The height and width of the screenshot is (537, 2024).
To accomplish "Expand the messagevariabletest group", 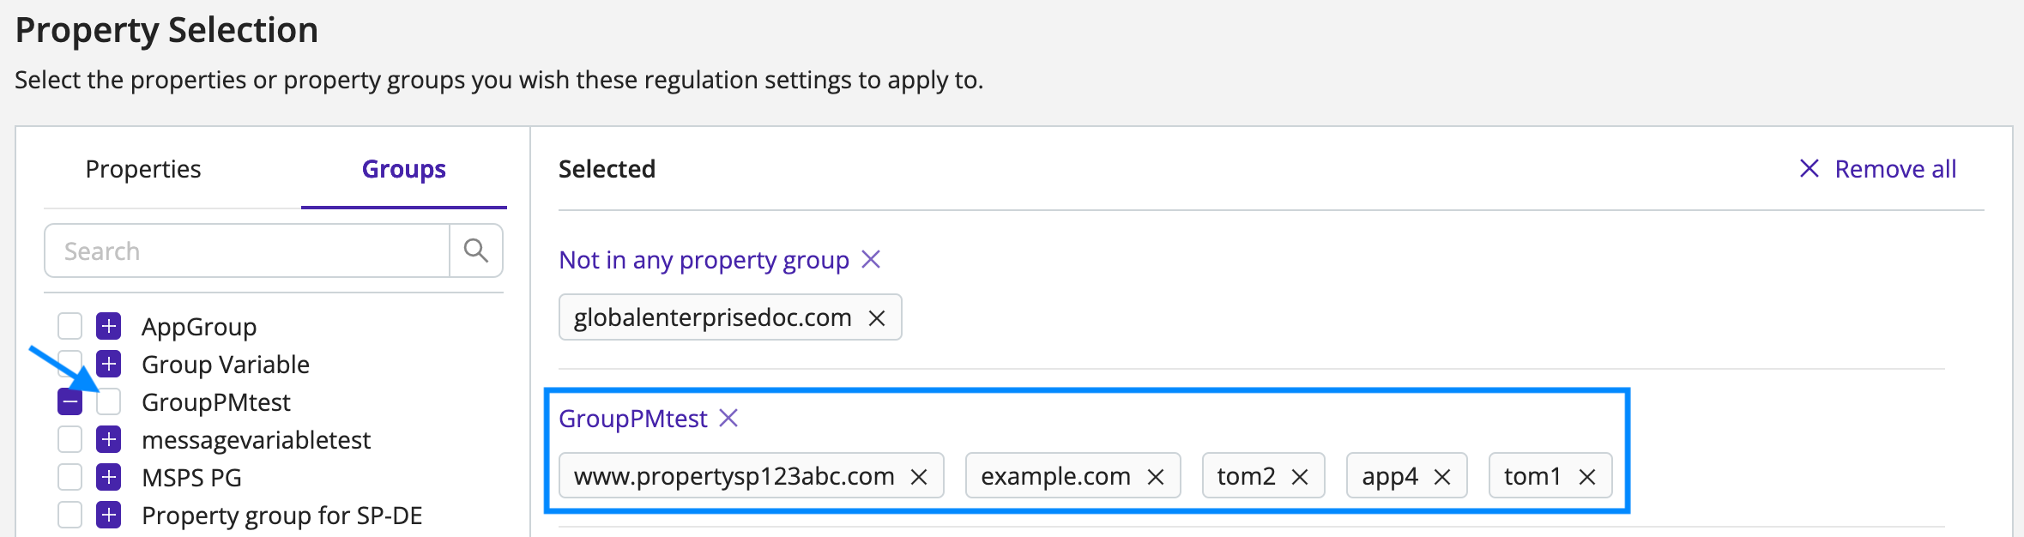I will [x=108, y=439].
